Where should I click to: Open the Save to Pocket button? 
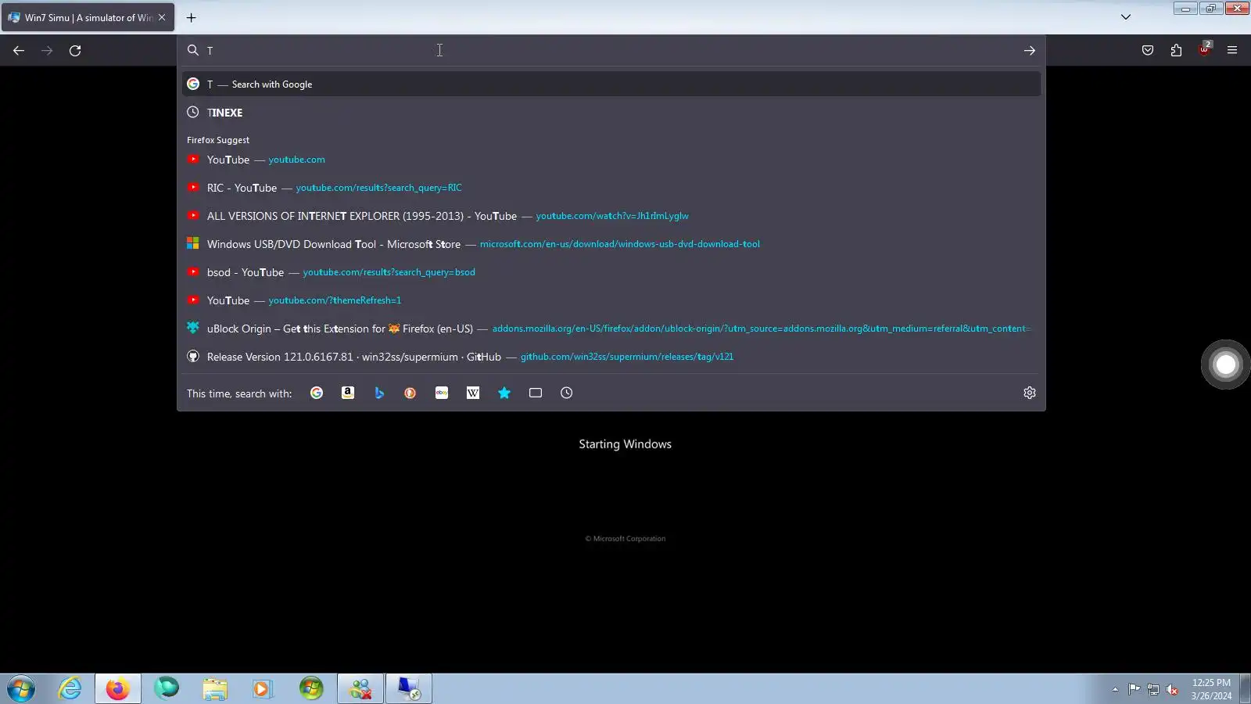point(1148,51)
